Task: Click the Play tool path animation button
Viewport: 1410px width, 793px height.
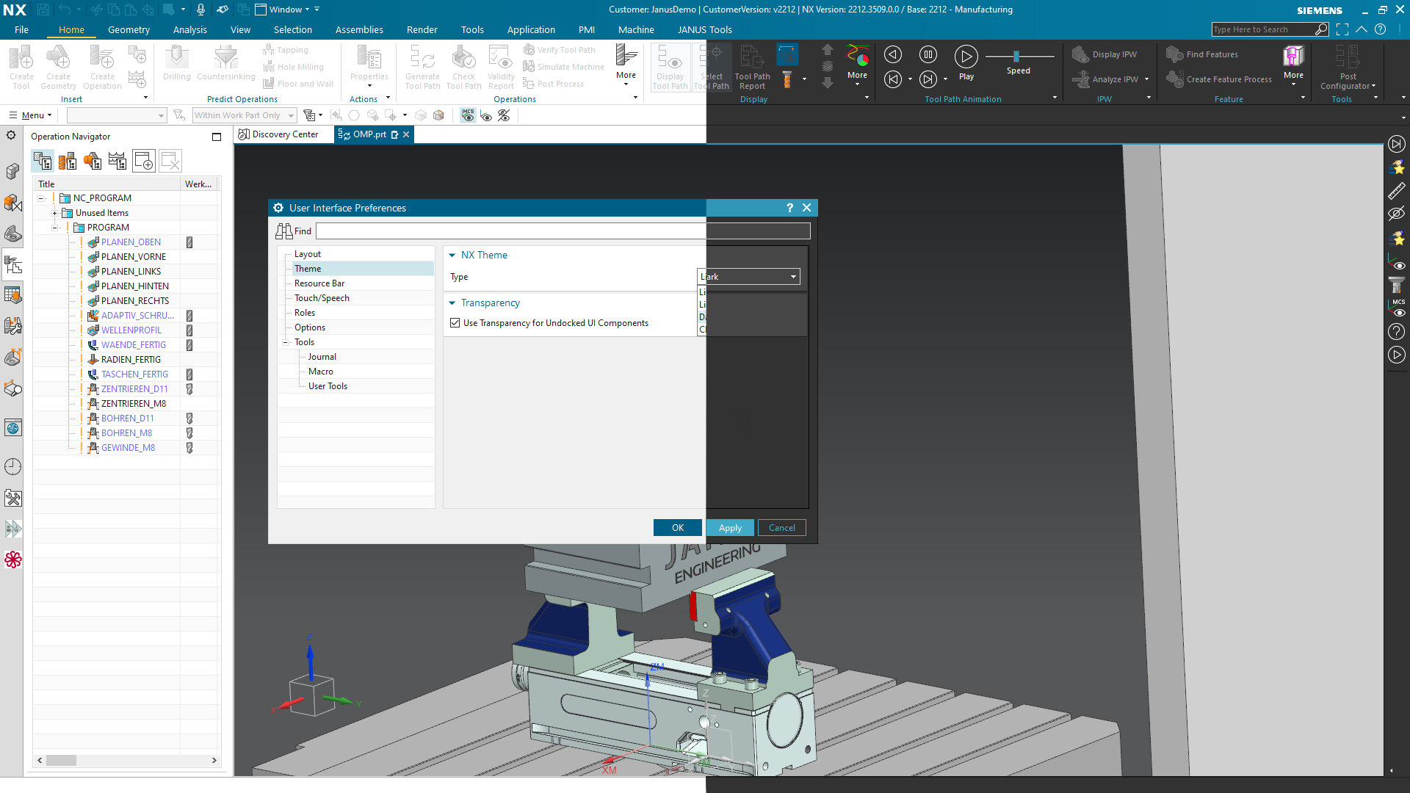Action: tap(966, 57)
